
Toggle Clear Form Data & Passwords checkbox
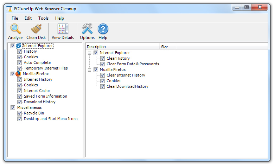(103, 64)
